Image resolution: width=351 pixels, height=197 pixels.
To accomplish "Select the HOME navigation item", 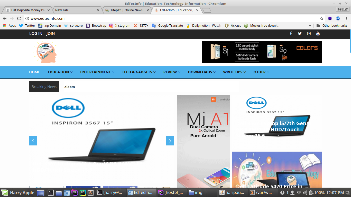I will coord(34,72).
